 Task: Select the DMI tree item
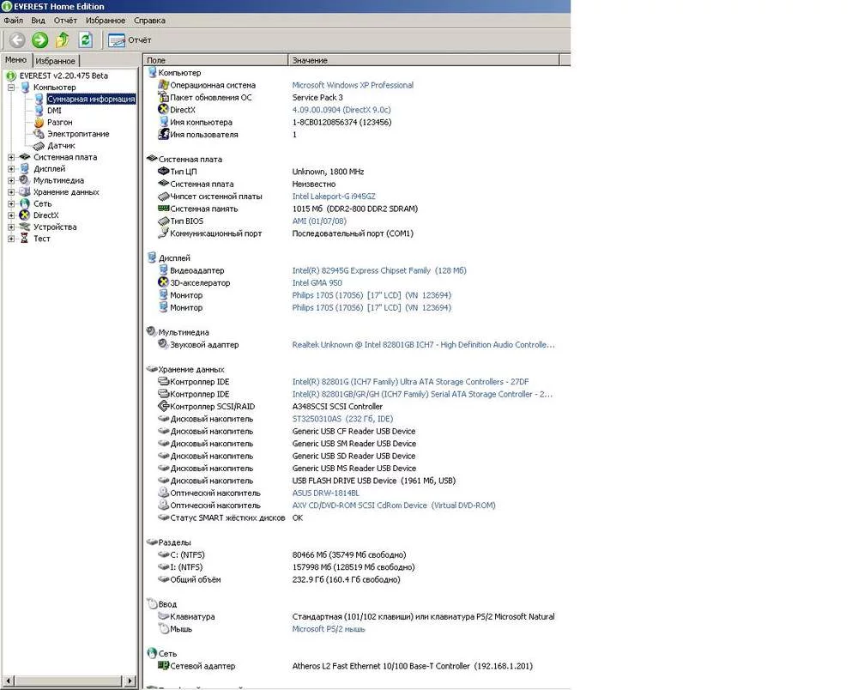click(x=54, y=111)
